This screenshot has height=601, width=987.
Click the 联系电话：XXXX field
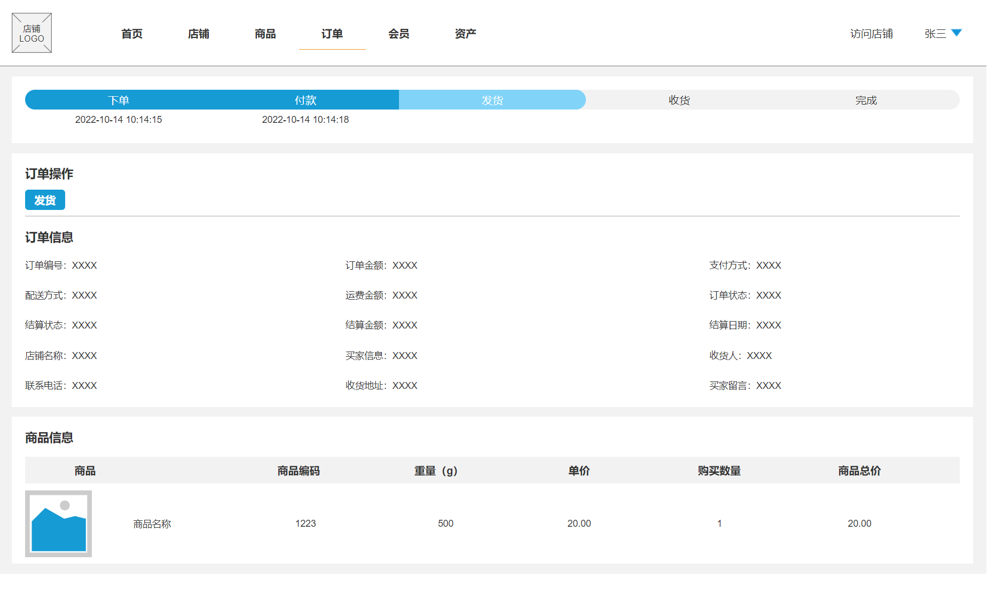[x=61, y=386]
